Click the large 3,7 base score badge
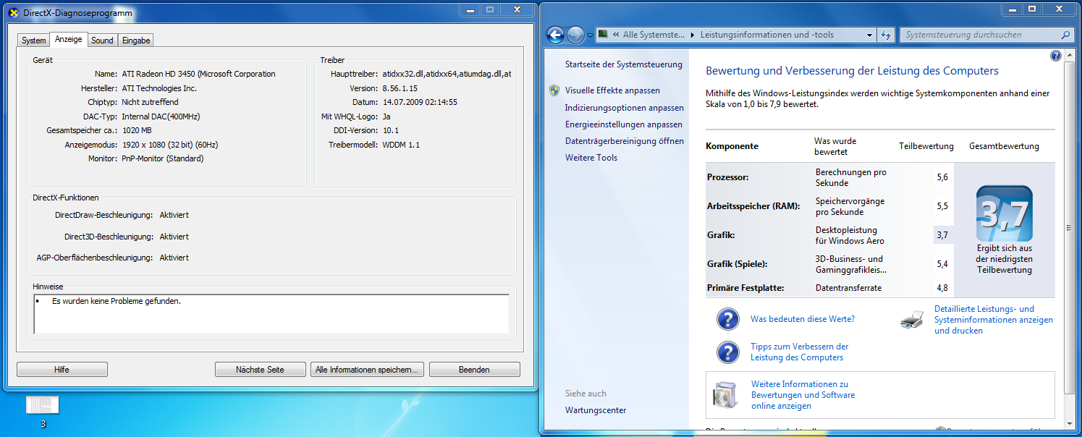Screen dimensions: 1082x437 click(x=1004, y=213)
